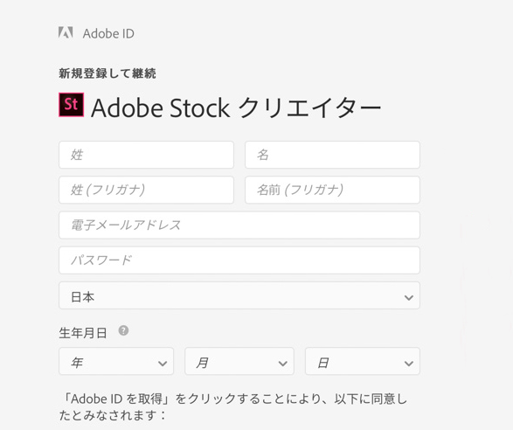The image size is (513, 430).
Task: Click the 生年月日 label
Action: coord(83,333)
